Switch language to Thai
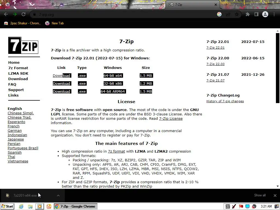The height and width of the screenshot is (210, 280). tap(11, 157)
